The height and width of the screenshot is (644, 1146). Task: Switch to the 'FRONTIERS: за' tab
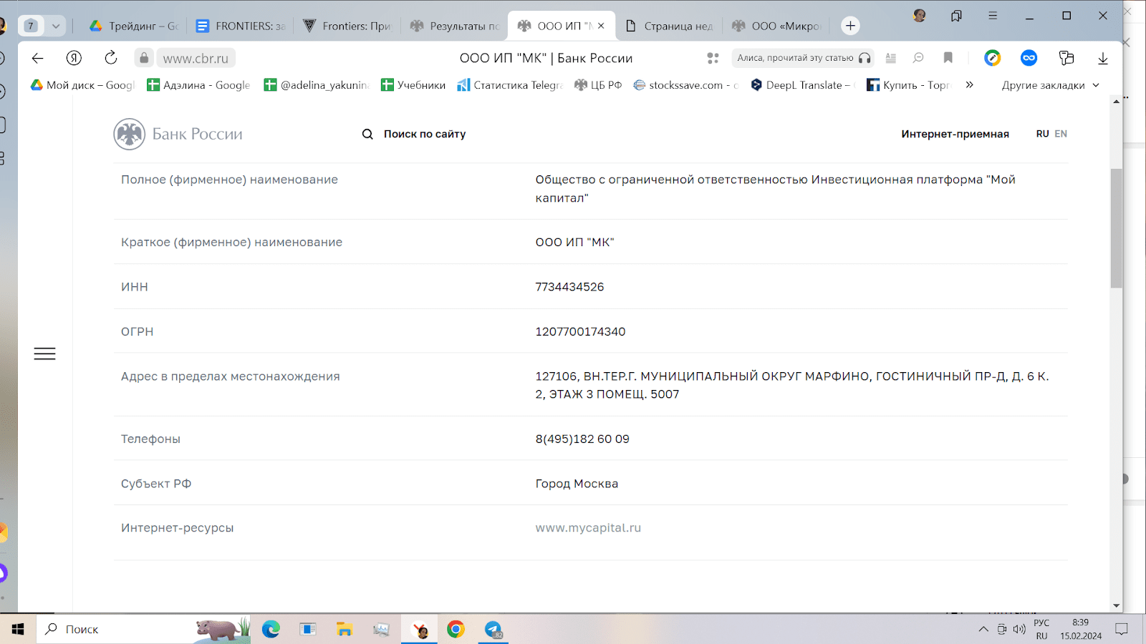[x=241, y=26]
